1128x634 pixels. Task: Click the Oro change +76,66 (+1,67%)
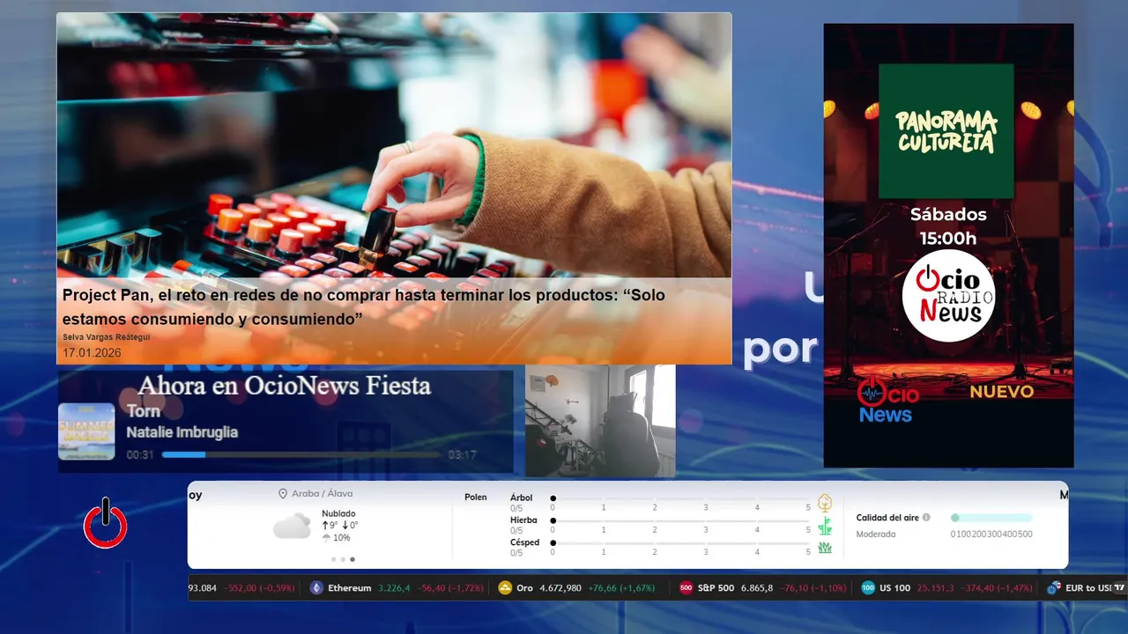coord(622,588)
